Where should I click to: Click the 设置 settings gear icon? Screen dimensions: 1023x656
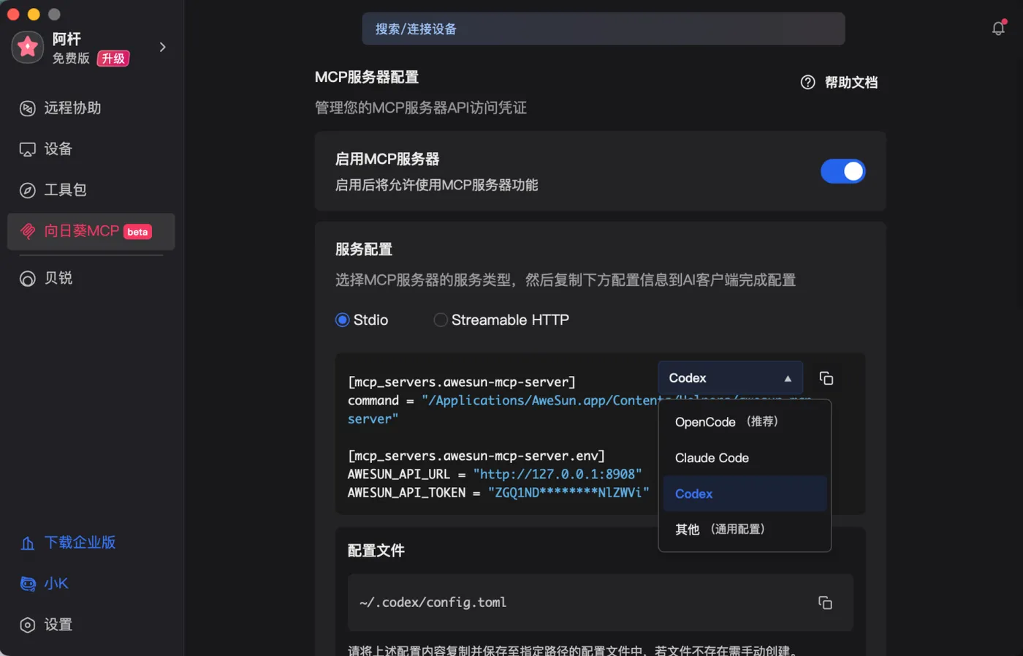tap(28, 625)
